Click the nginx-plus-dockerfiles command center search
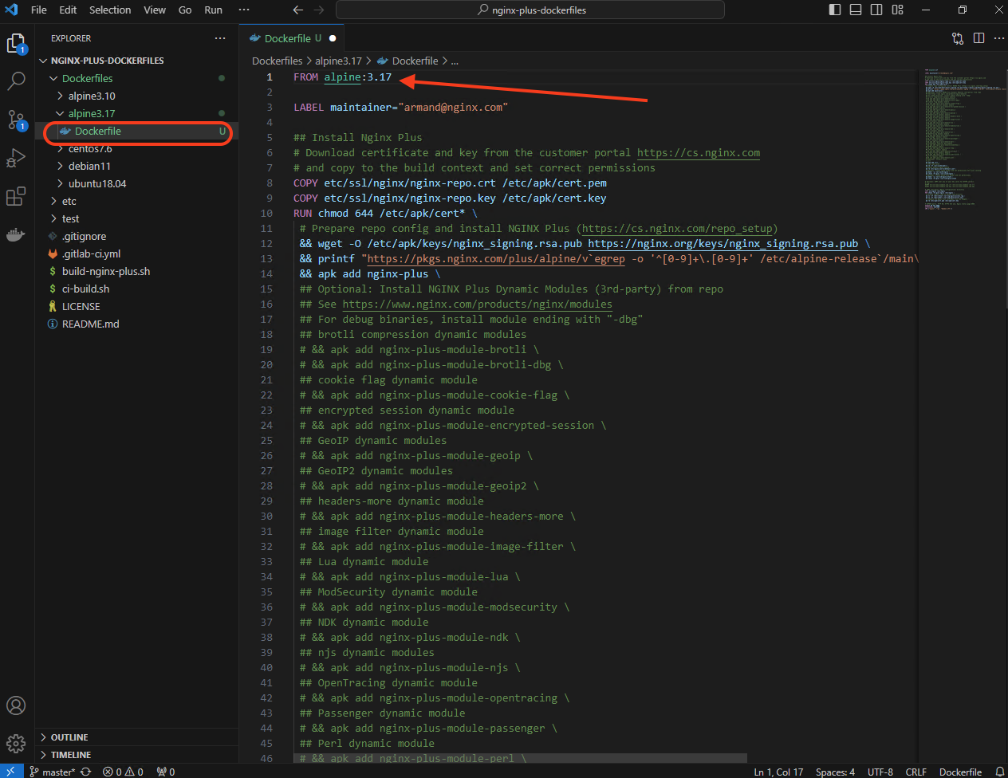The image size is (1008, 778). tap(530, 10)
